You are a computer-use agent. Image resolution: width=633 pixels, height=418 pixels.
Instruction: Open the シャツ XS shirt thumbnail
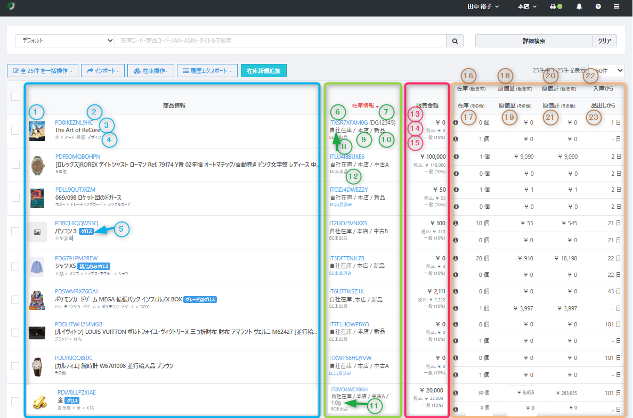(x=37, y=267)
